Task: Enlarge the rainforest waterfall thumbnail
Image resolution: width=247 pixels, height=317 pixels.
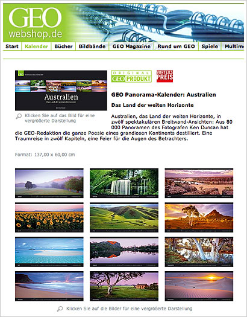Action: [124, 183]
